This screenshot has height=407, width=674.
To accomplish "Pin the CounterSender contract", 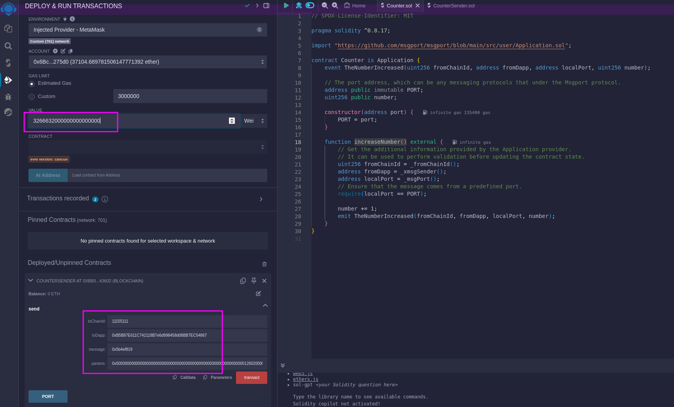I will (x=254, y=281).
